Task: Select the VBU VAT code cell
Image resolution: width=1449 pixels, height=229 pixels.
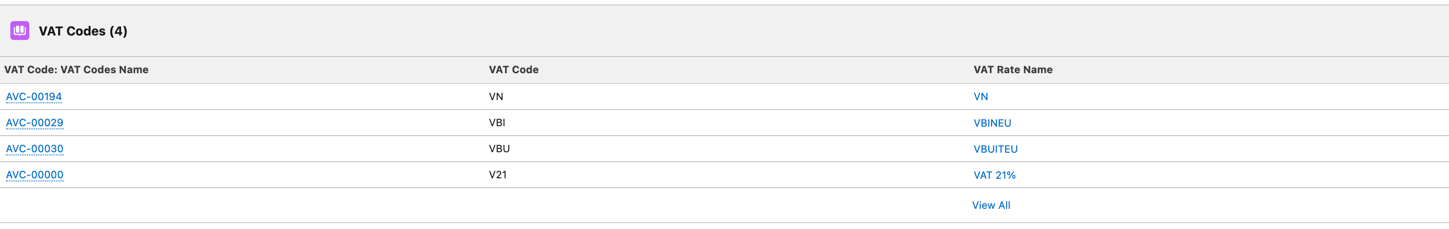Action: [x=499, y=149]
